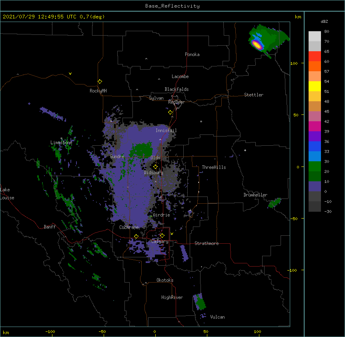Click the HighRiver label
This screenshot has width=345, height=337.
click(x=172, y=297)
